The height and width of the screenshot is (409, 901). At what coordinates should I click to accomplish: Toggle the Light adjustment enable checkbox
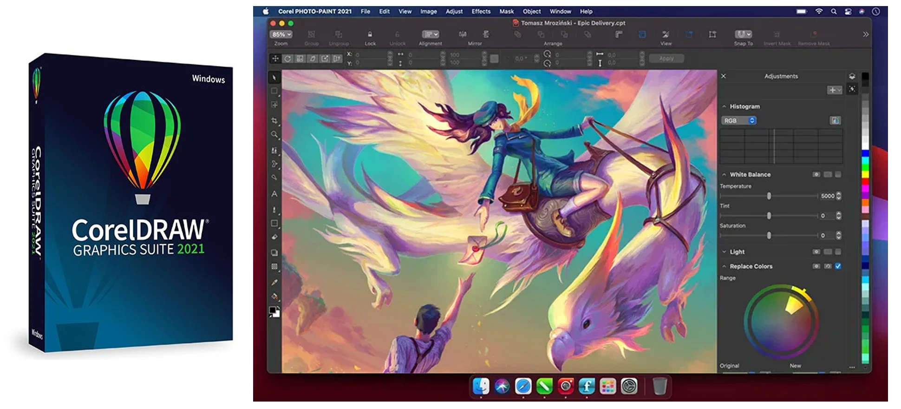[838, 251]
